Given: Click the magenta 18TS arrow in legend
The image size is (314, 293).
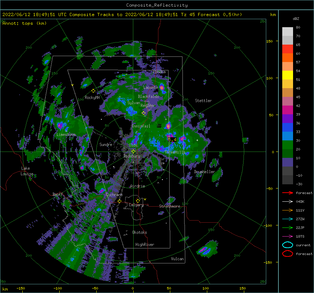Looking at the screenshot, I should click(x=287, y=237).
